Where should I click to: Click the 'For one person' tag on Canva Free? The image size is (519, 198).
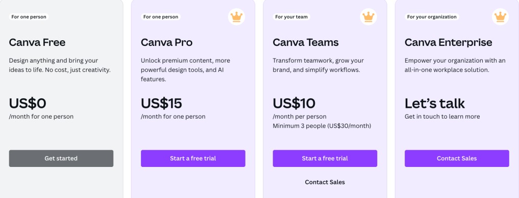[x=29, y=17]
